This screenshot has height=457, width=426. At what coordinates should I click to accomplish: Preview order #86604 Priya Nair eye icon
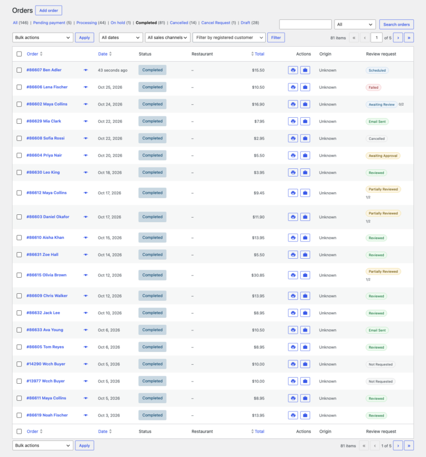85,155
